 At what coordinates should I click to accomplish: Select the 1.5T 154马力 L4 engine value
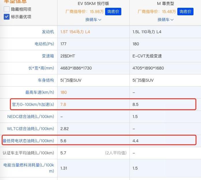(x=75, y=32)
